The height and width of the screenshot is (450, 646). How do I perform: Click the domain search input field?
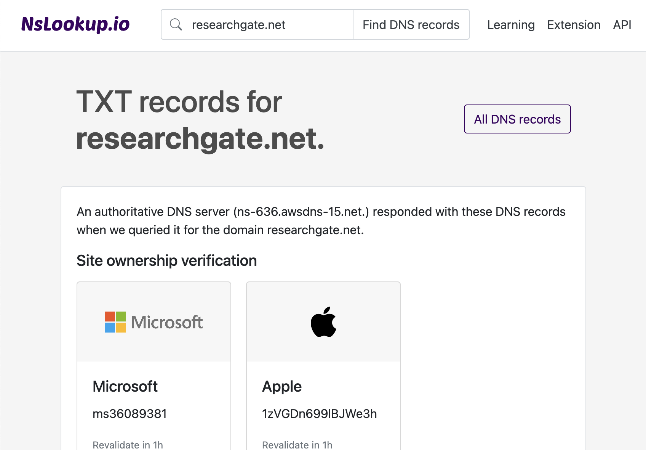tap(267, 24)
